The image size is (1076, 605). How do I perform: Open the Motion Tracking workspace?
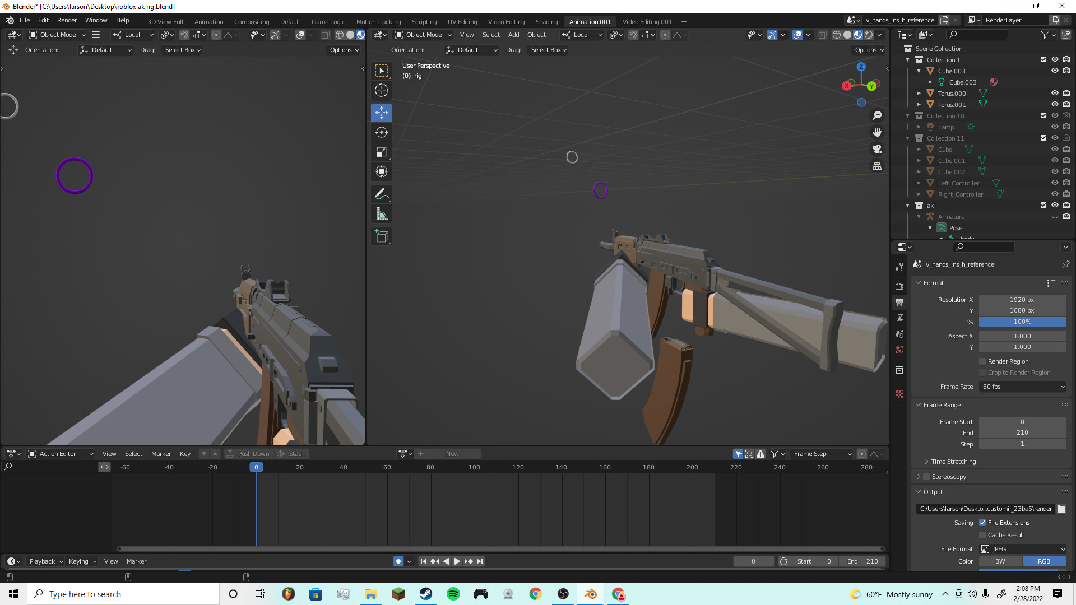pyautogui.click(x=379, y=21)
